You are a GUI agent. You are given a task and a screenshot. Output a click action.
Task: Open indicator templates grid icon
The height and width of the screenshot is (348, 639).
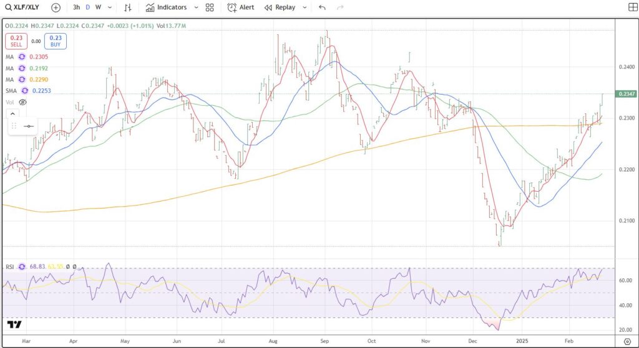(x=210, y=7)
